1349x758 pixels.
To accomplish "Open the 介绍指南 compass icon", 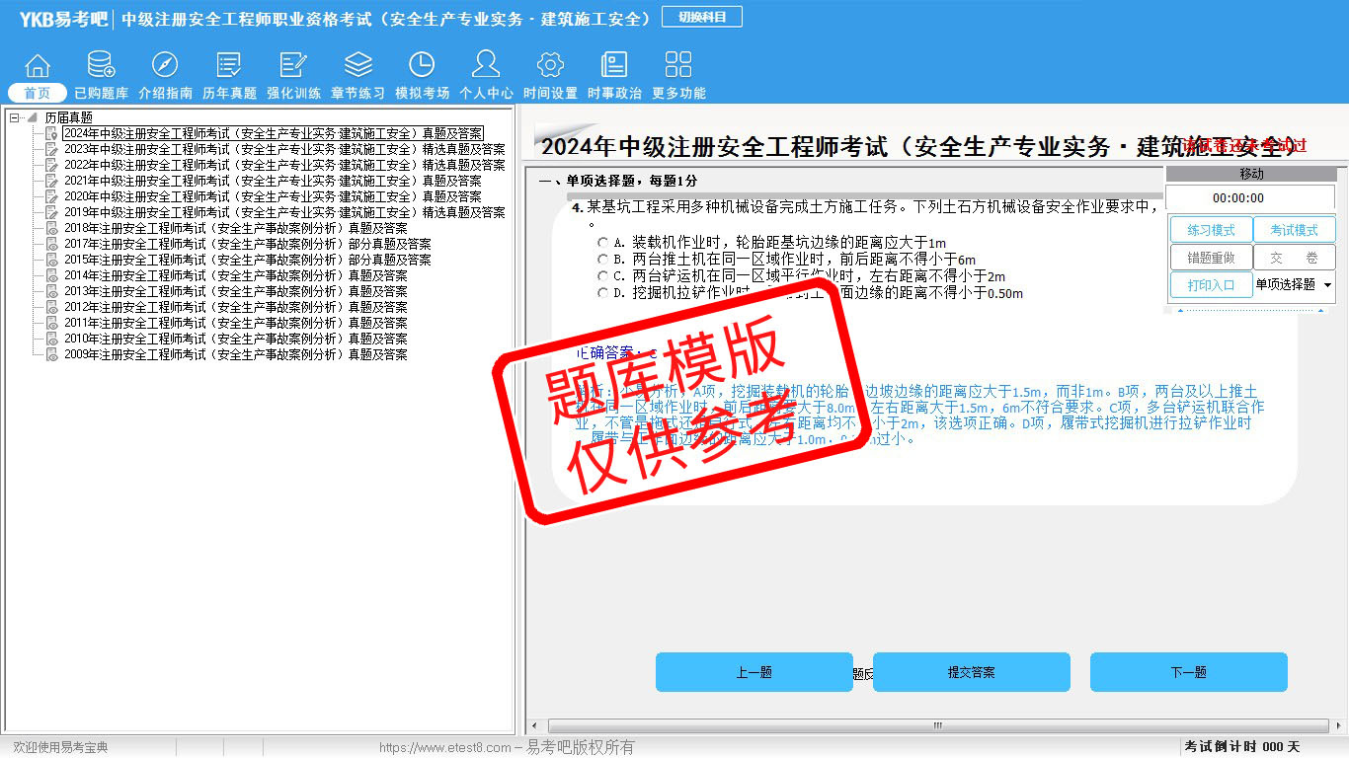I will (165, 66).
